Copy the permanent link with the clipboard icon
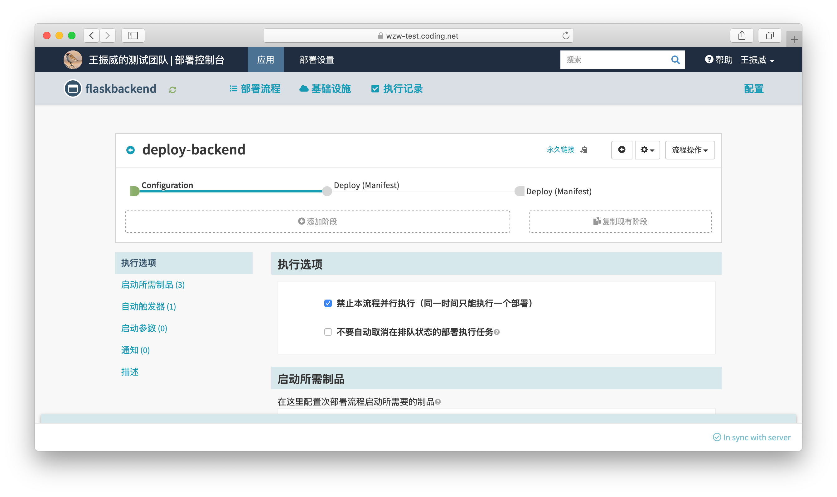 pos(584,150)
